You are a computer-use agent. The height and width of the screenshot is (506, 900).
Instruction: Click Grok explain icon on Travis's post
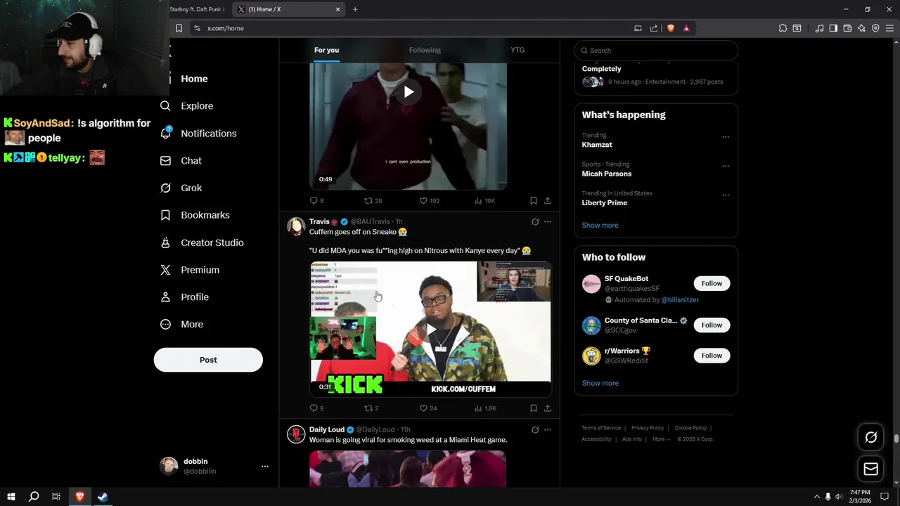click(535, 222)
